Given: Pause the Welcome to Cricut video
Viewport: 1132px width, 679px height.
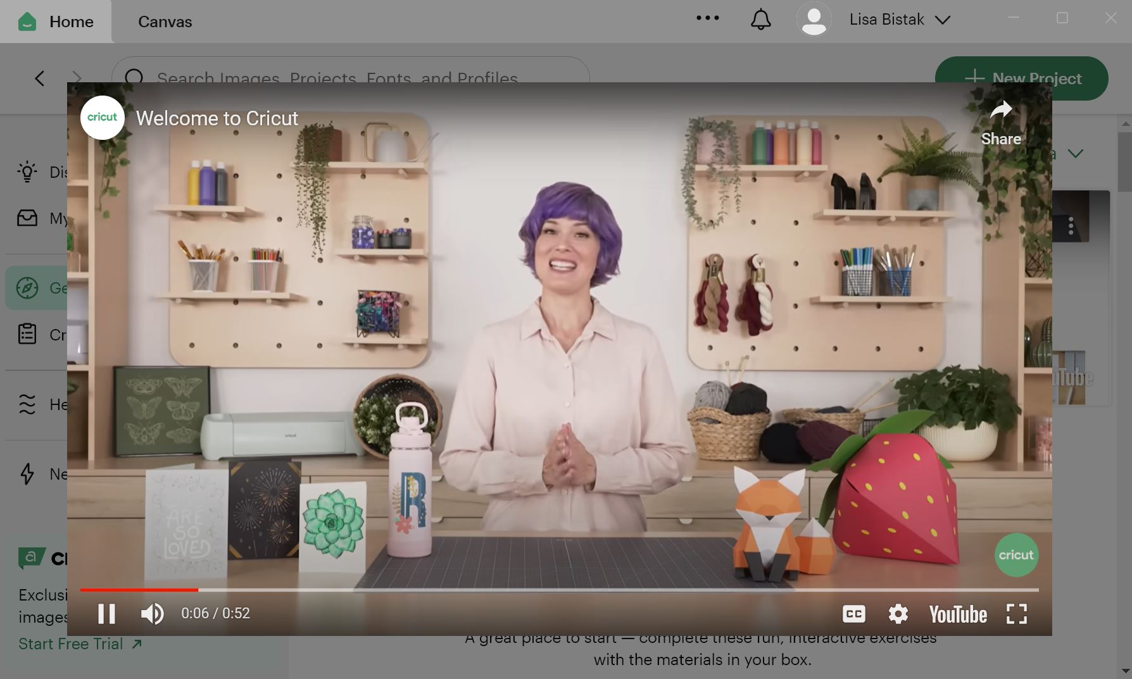Looking at the screenshot, I should pyautogui.click(x=106, y=613).
